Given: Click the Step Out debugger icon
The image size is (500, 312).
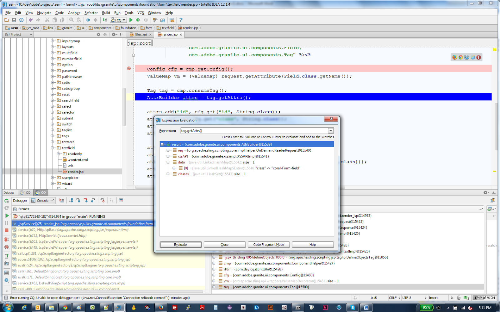Looking at the screenshot, I should click(x=93, y=200).
